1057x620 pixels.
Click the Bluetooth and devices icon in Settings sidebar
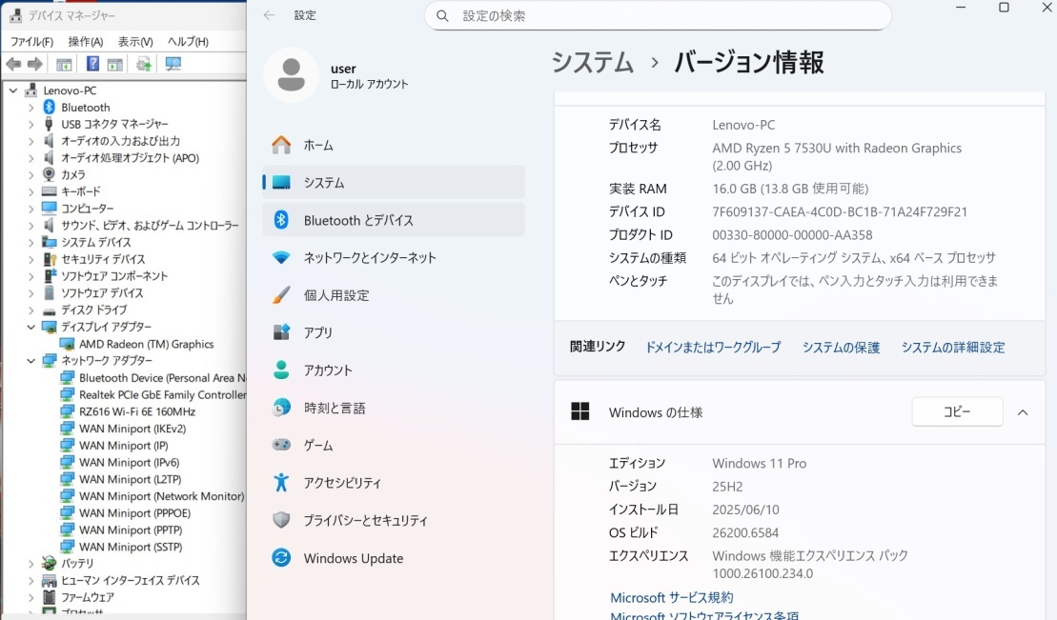pos(279,220)
